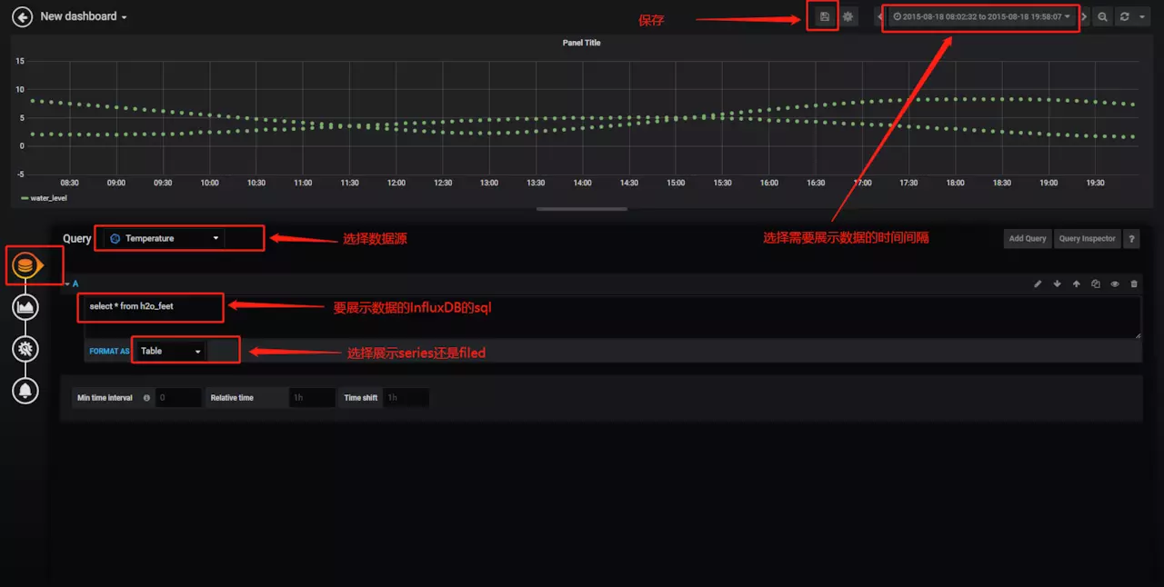The image size is (1164, 587).
Task: Open refresh interval dropdown caret
Action: [x=1142, y=16]
